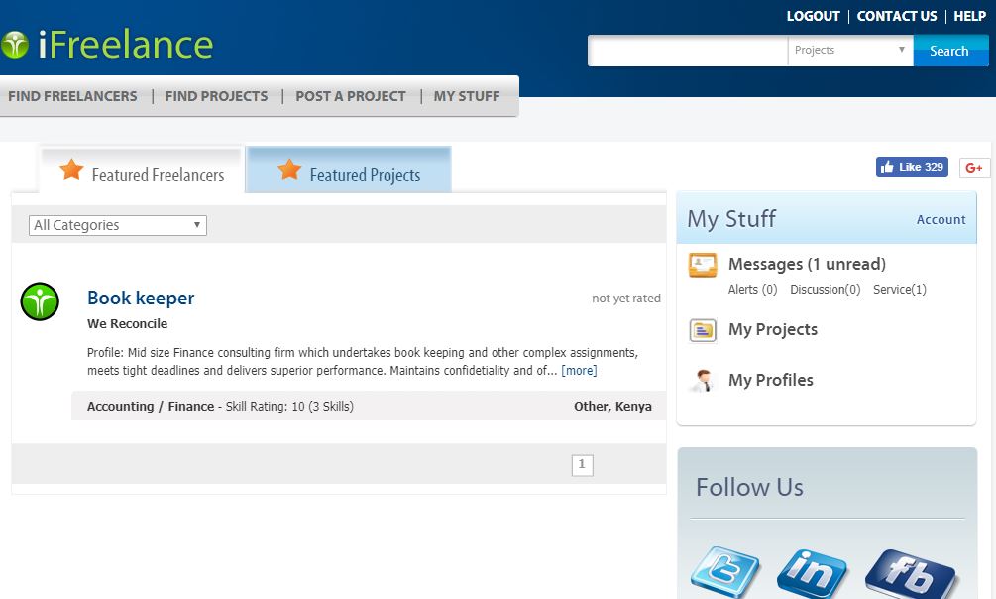Click the My Projects folder icon
The width and height of the screenshot is (996, 599).
[x=703, y=330]
